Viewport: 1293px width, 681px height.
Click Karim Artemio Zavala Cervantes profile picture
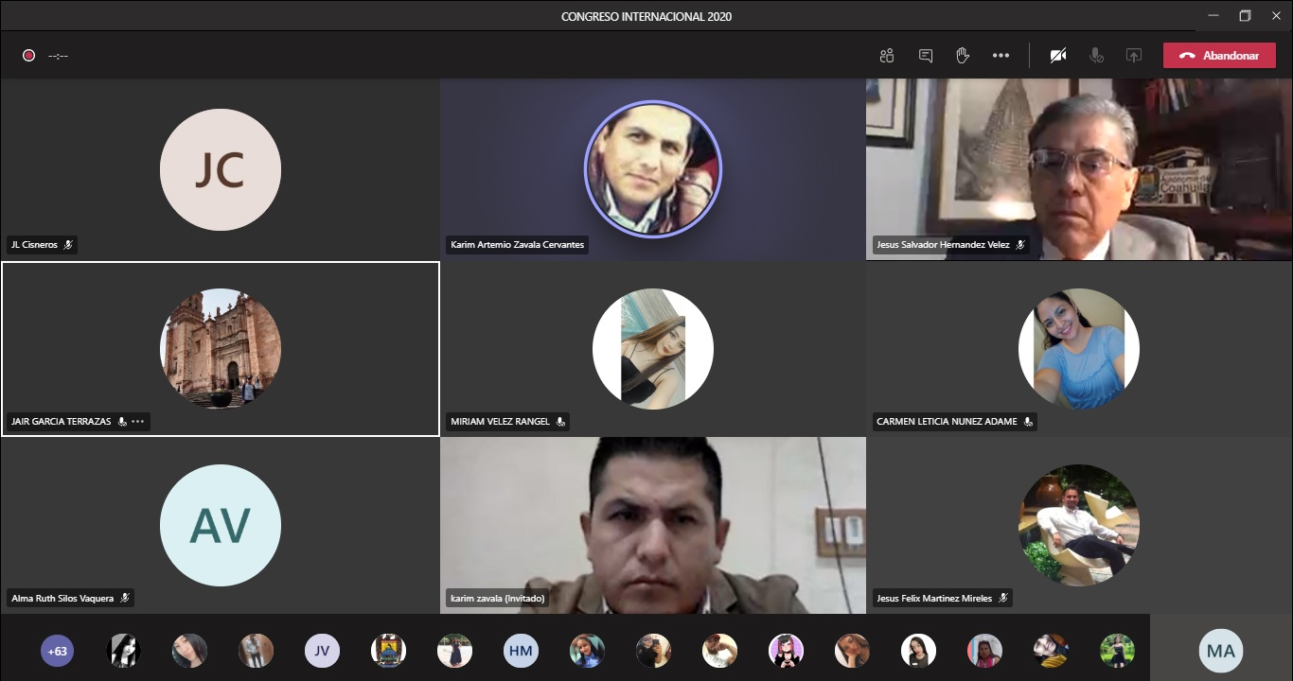[x=653, y=168]
